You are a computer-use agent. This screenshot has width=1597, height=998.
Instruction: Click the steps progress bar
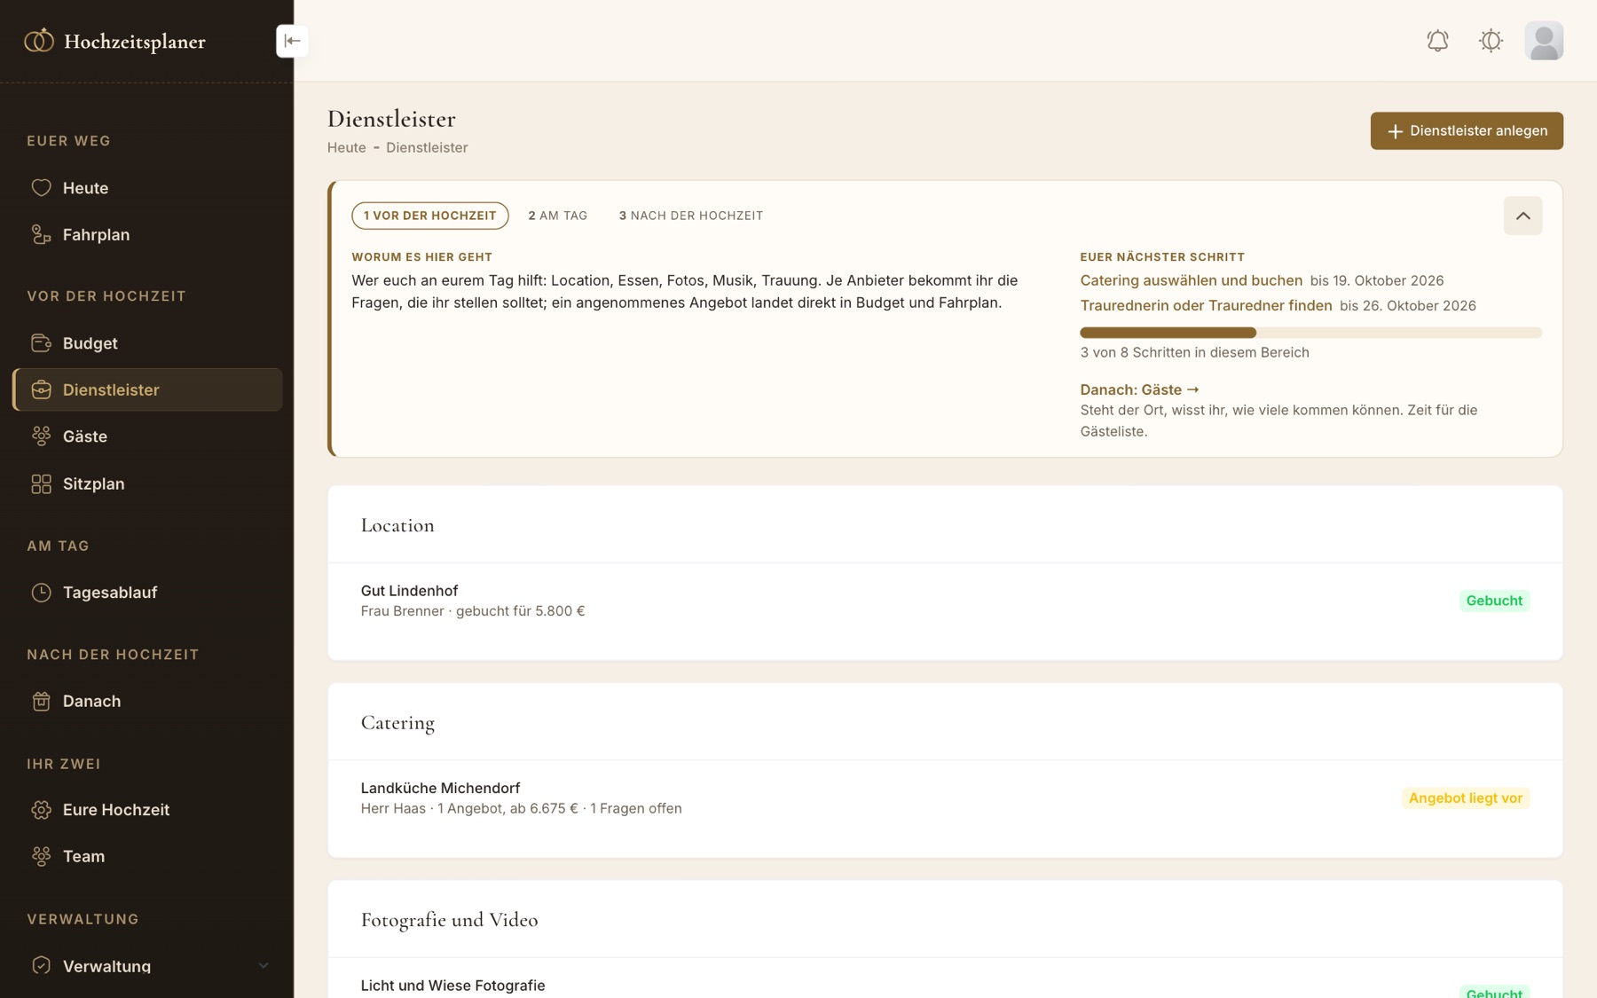pyautogui.click(x=1310, y=333)
